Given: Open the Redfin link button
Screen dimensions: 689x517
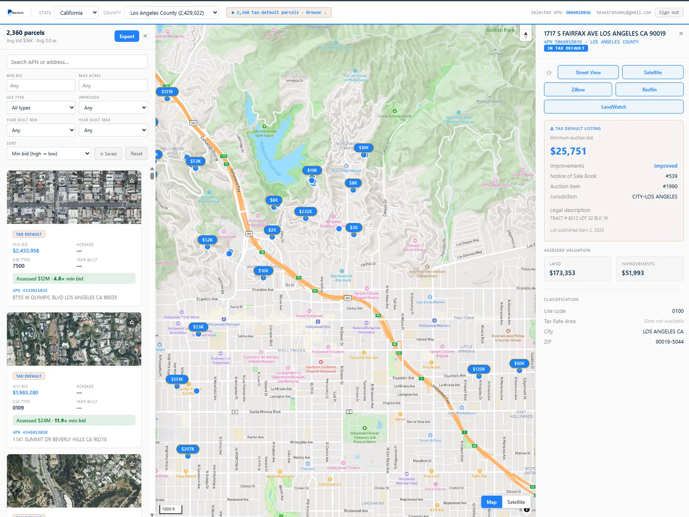Looking at the screenshot, I should point(649,89).
